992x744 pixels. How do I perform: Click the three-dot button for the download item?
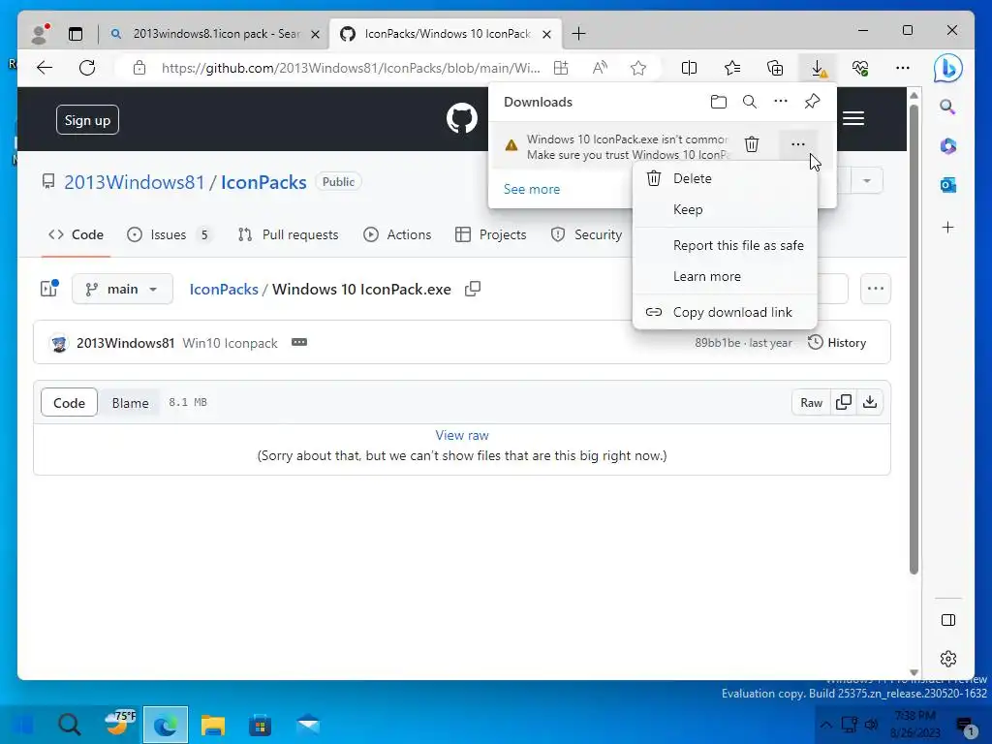pos(798,144)
